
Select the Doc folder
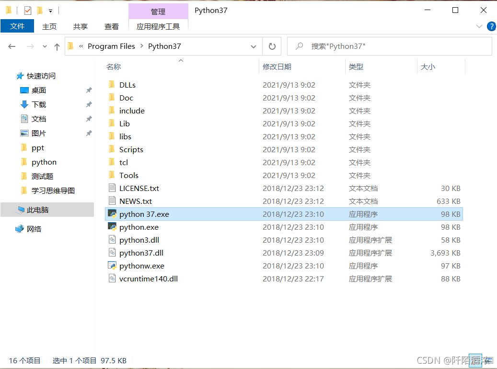126,98
